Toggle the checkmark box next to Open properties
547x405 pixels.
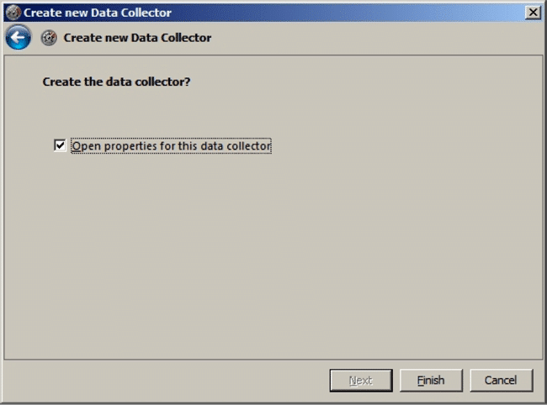(60, 145)
